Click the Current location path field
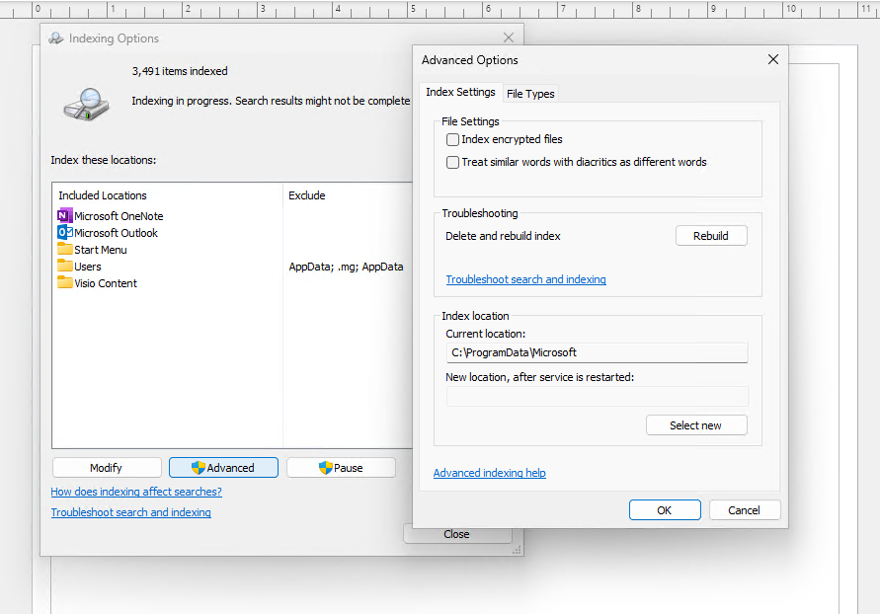 coord(598,352)
